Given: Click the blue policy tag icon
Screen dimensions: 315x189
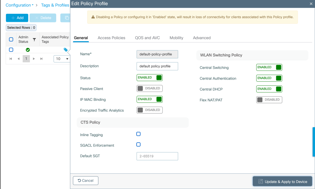Looking at the screenshot, I should (66, 50).
